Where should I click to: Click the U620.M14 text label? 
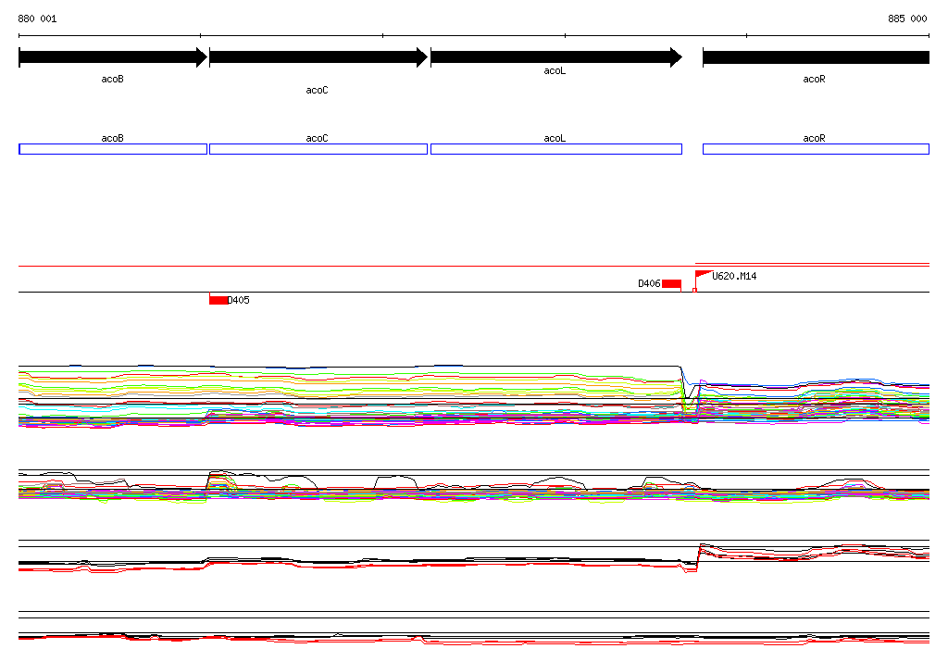click(x=734, y=277)
